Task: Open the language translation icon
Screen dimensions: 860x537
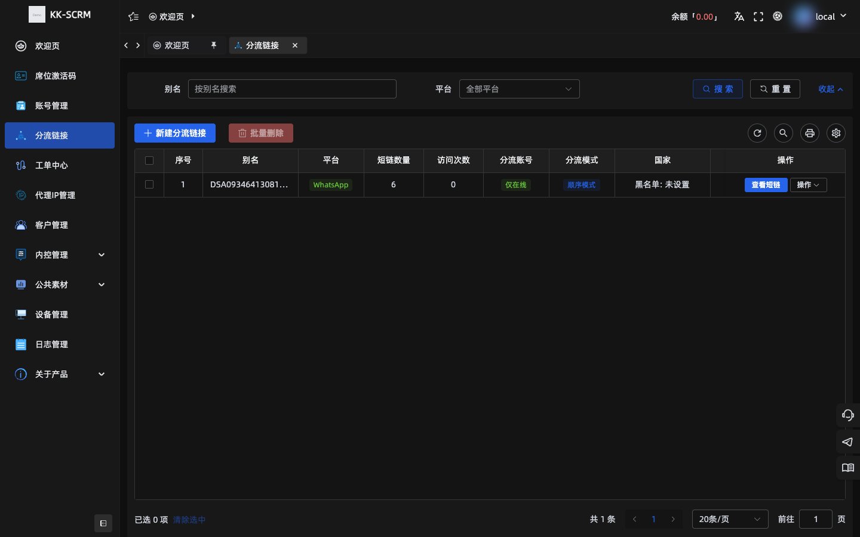Action: pos(739,17)
